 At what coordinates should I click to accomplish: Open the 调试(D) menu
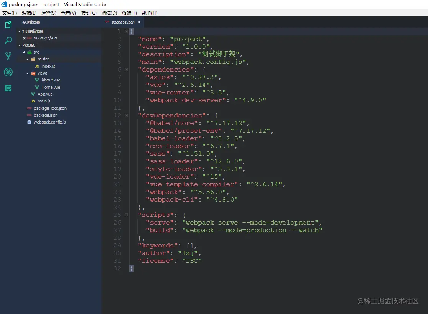(x=109, y=13)
